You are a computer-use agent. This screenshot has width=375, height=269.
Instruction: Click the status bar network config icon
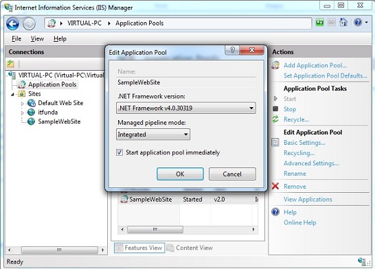[361, 261]
